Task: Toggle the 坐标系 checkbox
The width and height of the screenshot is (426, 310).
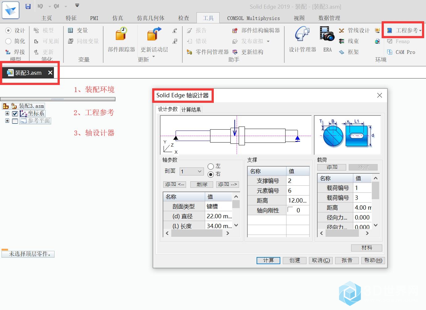Action: point(15,113)
